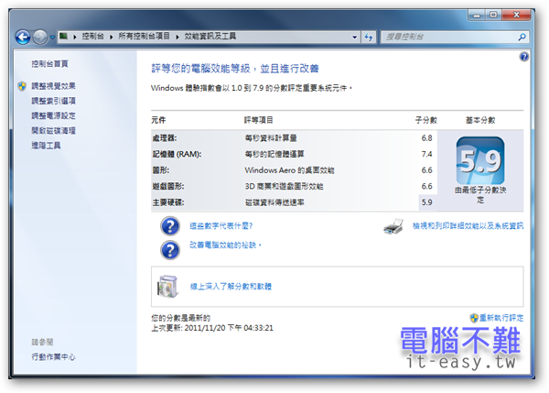Click the 搜尋控制台 search box
The height and width of the screenshot is (393, 549).
click(x=448, y=37)
